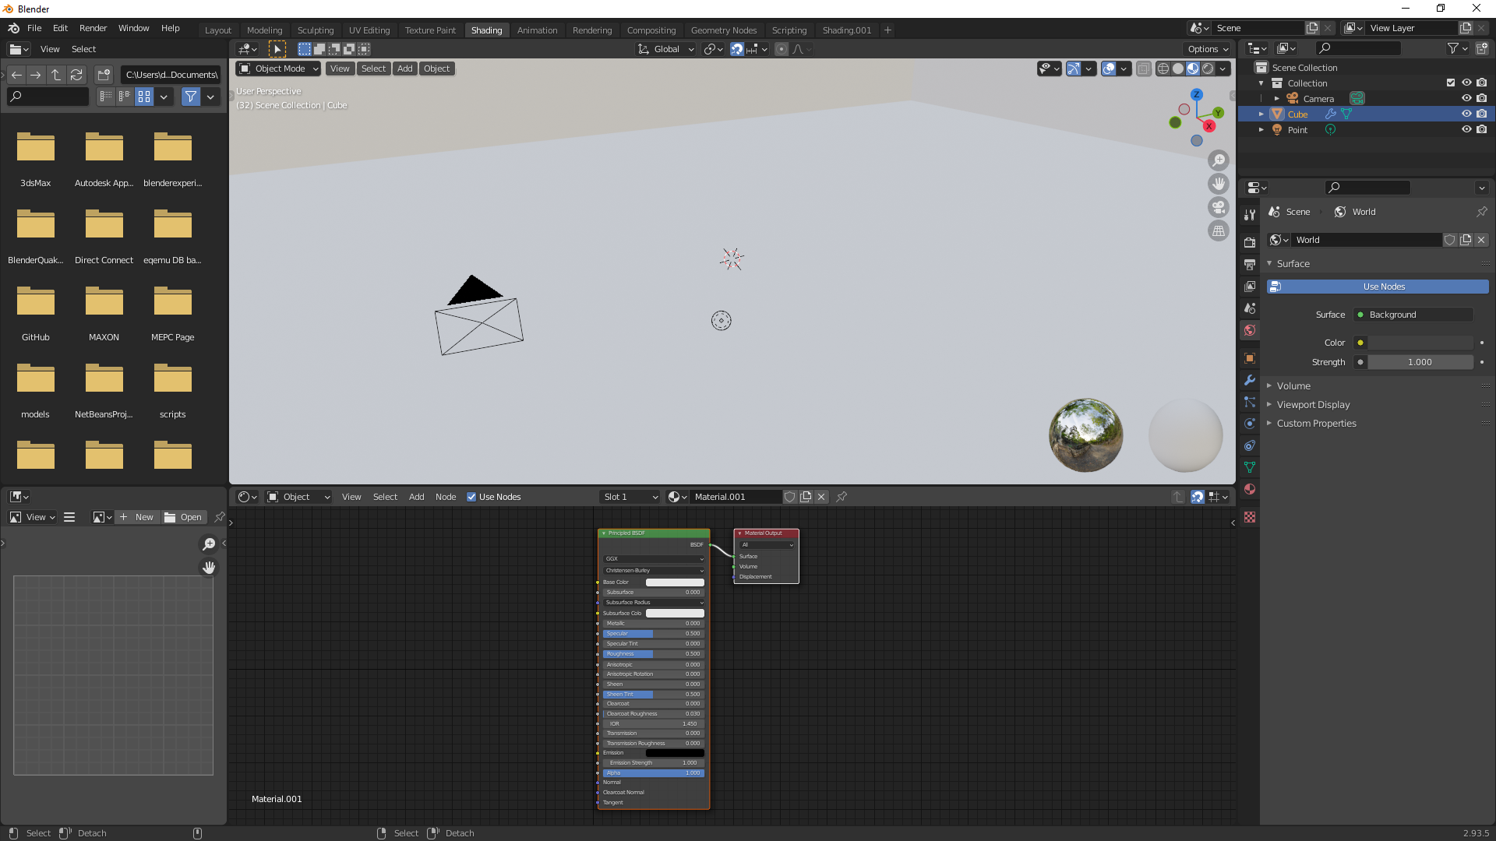Open Scene properties tab icon

1250,308
